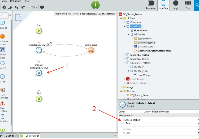Switch to the Logic tab
Screen dimensions: 199x139
(176, 5)
